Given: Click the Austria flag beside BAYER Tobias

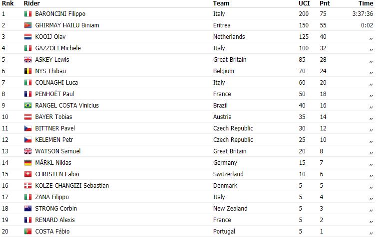Looking at the screenshot, I should (x=28, y=117).
